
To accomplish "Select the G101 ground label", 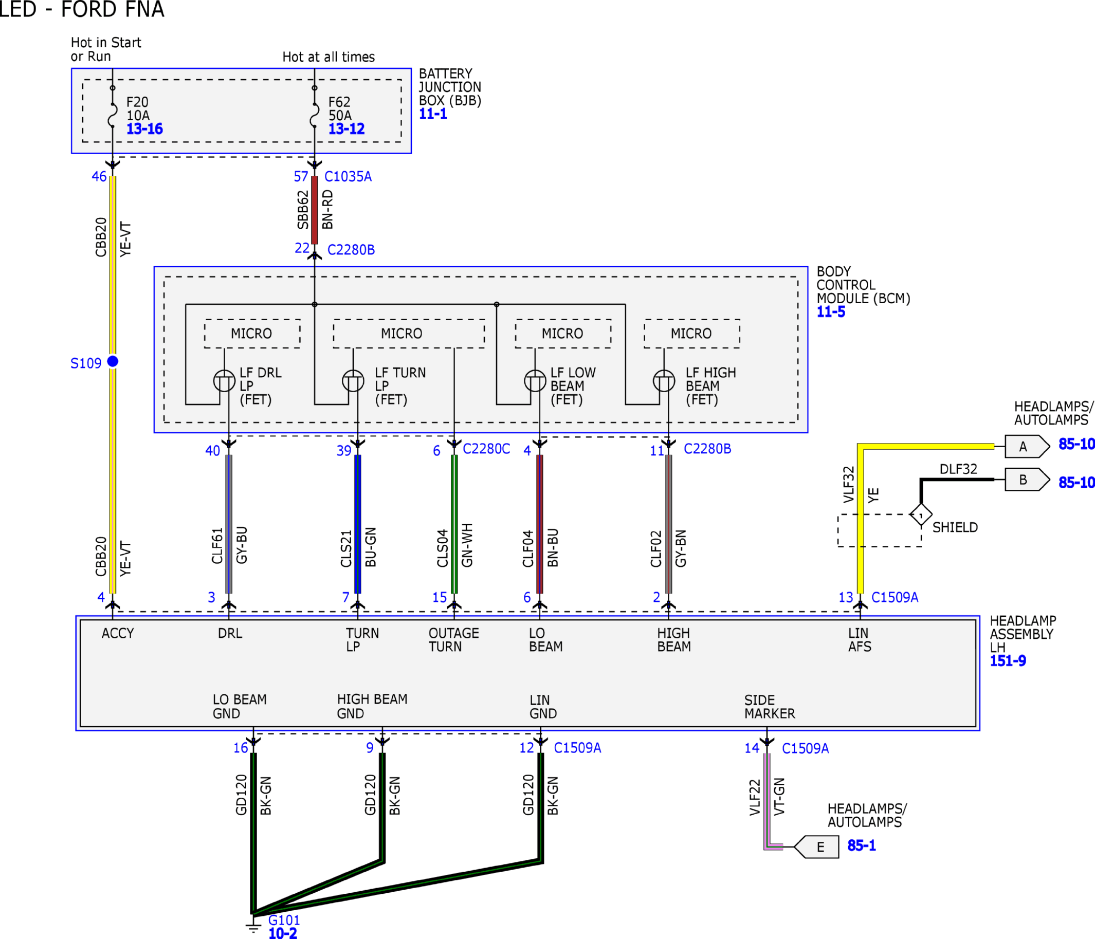I will tap(284, 920).
